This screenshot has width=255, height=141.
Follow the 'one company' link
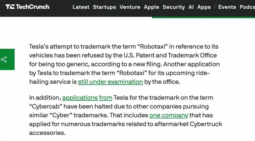pos(169,115)
